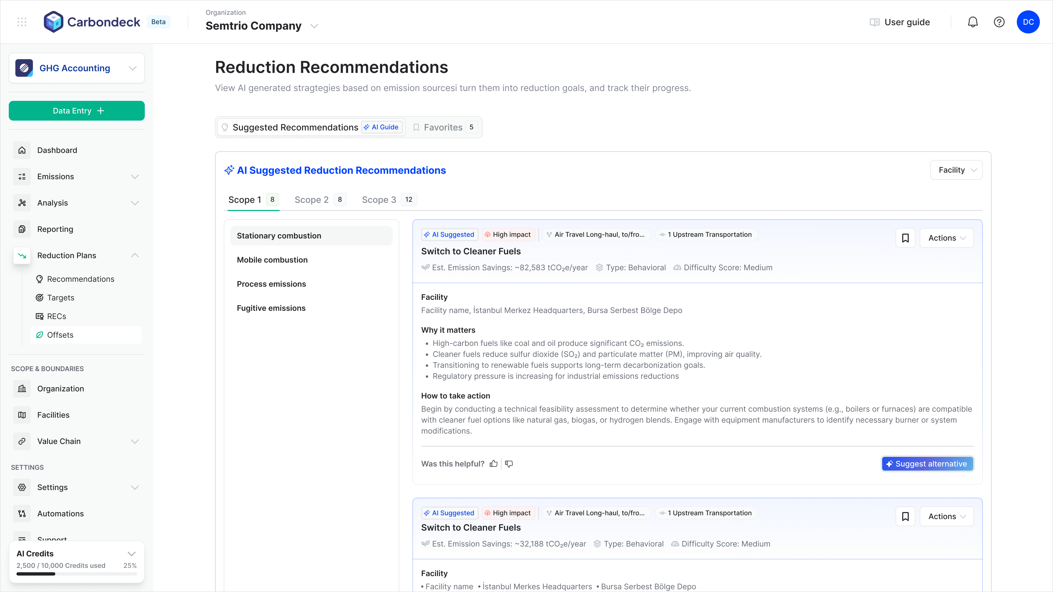Click the AI Credits usage progress bar
Viewport: 1053px width, 592px height.
(x=77, y=574)
